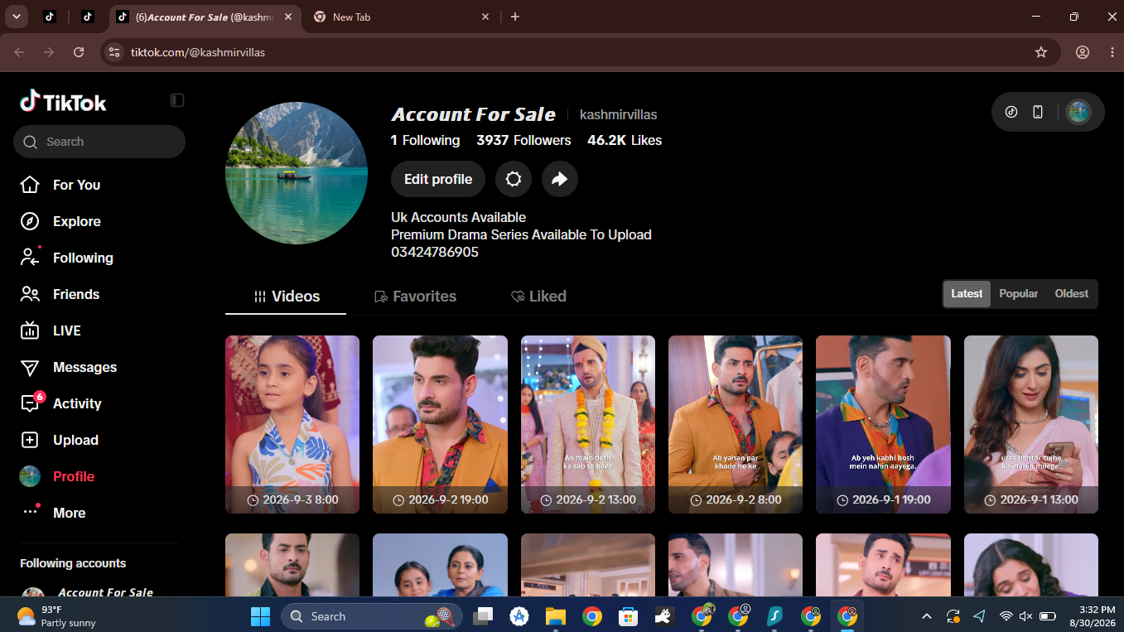Viewport: 1124px width, 632px height.
Task: Switch to the Videos tab
Action: (286, 297)
